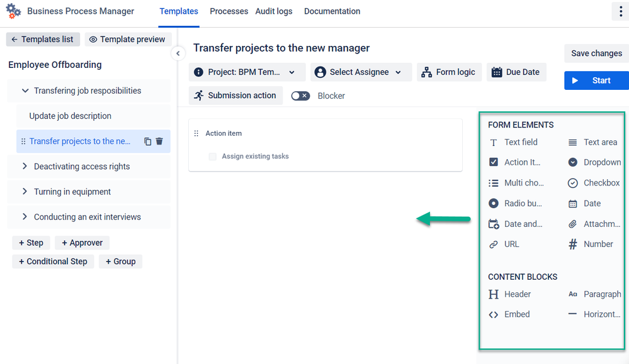Open Template preview
629x364 pixels.
coord(128,39)
